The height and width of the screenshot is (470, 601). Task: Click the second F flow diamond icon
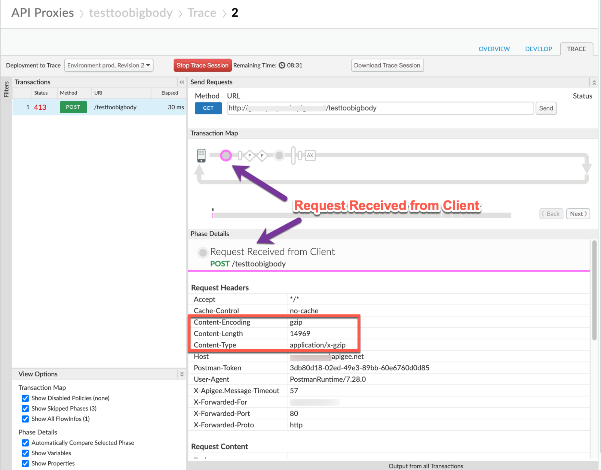click(262, 156)
